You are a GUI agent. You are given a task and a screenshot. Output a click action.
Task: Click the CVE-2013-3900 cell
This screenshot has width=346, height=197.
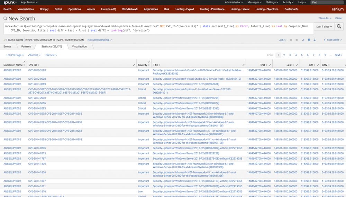pos(37,98)
